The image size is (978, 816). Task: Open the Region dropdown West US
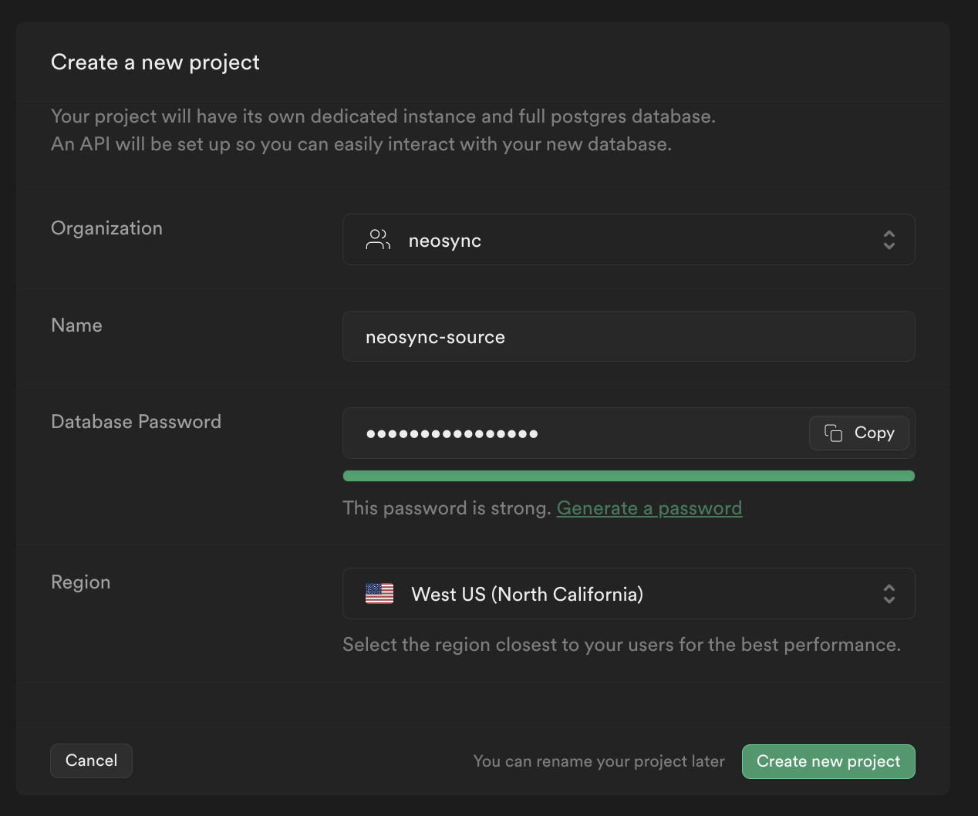[629, 593]
